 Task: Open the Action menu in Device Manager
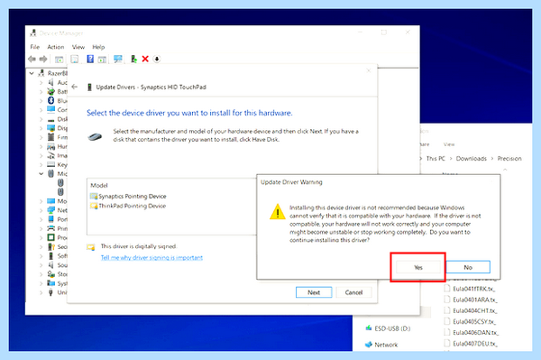coord(56,47)
